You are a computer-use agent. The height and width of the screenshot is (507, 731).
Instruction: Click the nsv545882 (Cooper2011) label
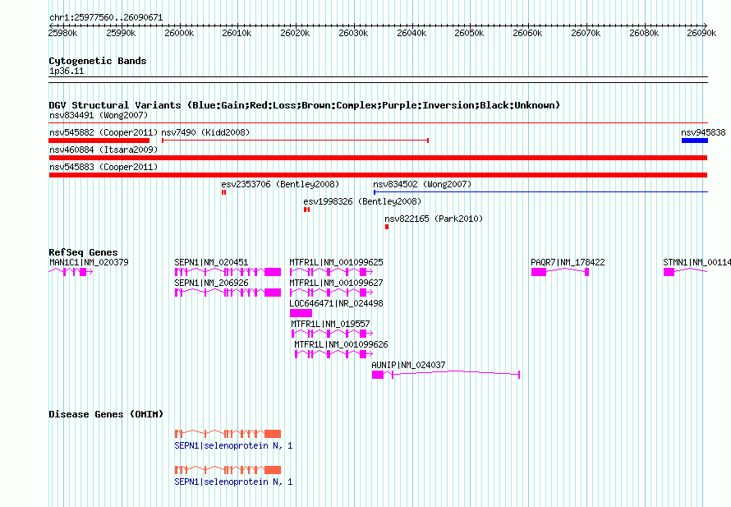103,132
